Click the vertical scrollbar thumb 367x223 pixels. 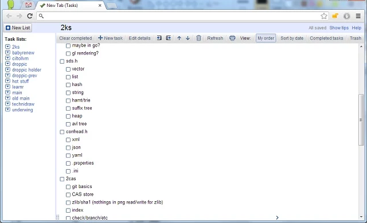click(x=361, y=120)
